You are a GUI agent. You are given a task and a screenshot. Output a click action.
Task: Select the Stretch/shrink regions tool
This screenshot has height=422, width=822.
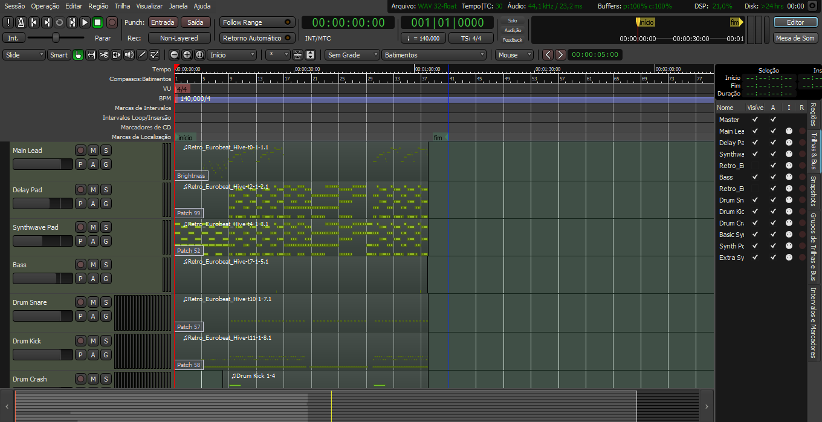coord(116,55)
